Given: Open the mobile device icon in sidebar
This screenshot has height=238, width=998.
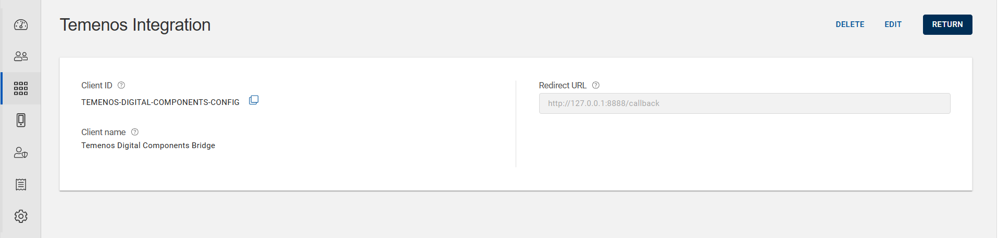Looking at the screenshot, I should [21, 120].
